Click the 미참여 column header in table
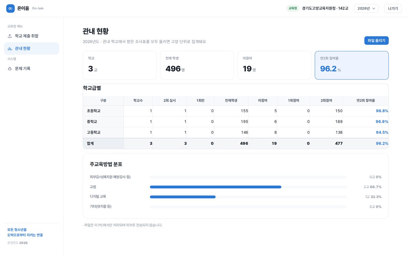The image size is (408, 255). (263, 101)
